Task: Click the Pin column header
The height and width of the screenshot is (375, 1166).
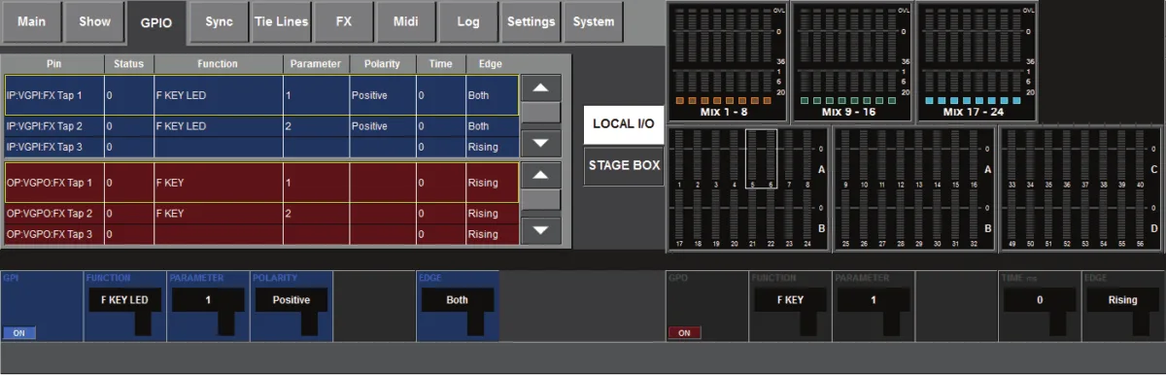Action: pyautogui.click(x=53, y=64)
